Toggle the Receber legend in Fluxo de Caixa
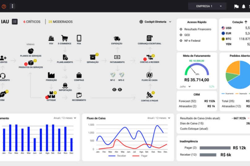 (117, 156)
